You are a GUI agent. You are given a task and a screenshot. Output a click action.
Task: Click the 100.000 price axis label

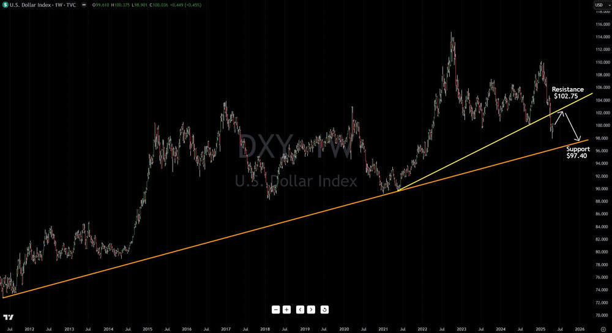603,125
